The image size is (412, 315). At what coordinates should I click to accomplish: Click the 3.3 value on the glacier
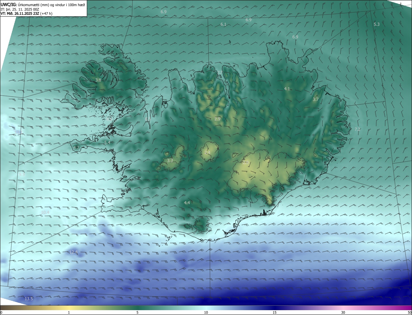click(x=170, y=160)
